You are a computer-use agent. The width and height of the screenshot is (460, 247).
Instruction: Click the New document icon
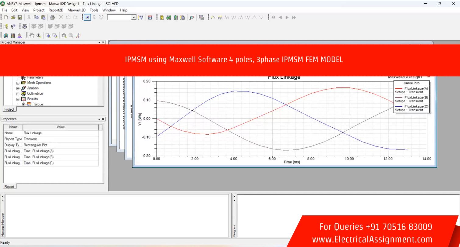pos(6,18)
